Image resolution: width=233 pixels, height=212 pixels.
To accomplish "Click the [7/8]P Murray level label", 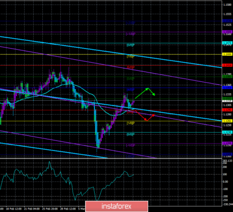I will click(130, 56).
